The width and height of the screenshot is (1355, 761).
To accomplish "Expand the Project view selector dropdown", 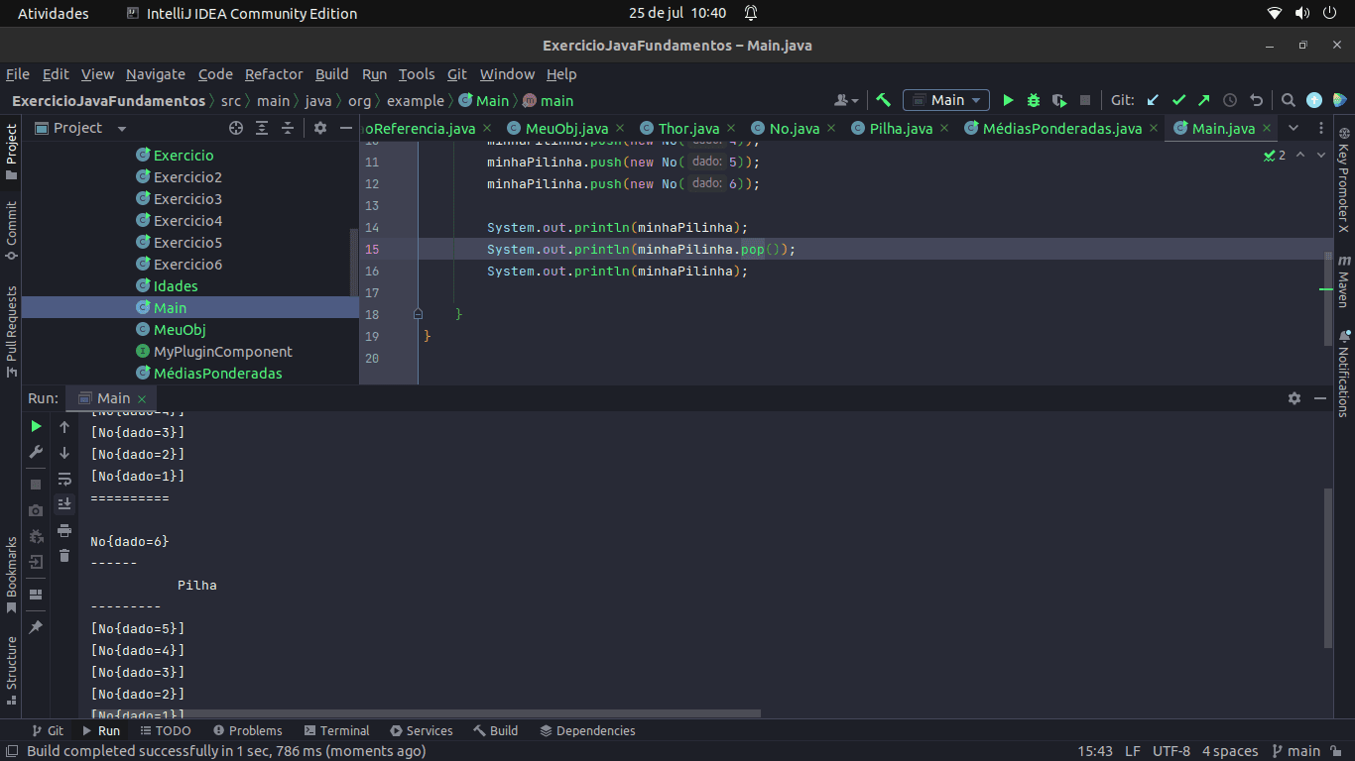I will [x=122, y=129].
